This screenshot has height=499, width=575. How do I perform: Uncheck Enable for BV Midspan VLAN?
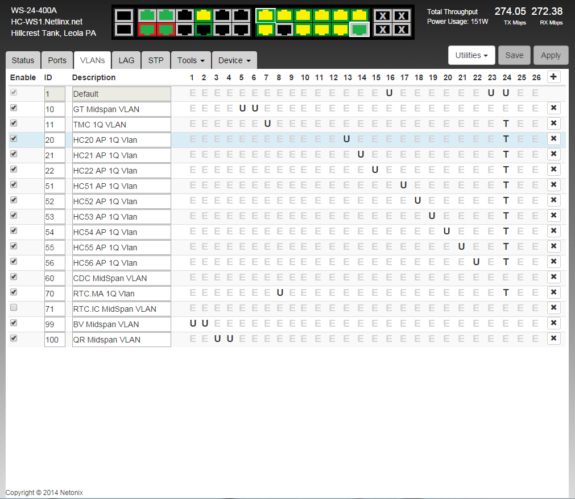[14, 323]
